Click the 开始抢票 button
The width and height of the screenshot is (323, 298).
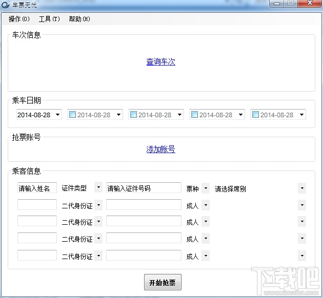[163, 282]
